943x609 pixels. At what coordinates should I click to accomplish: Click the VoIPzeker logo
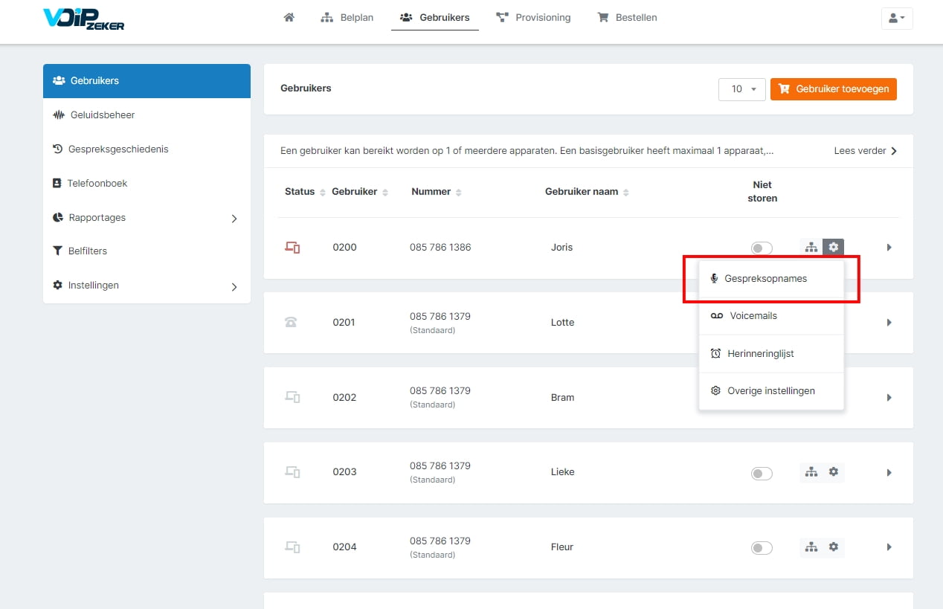tap(84, 19)
